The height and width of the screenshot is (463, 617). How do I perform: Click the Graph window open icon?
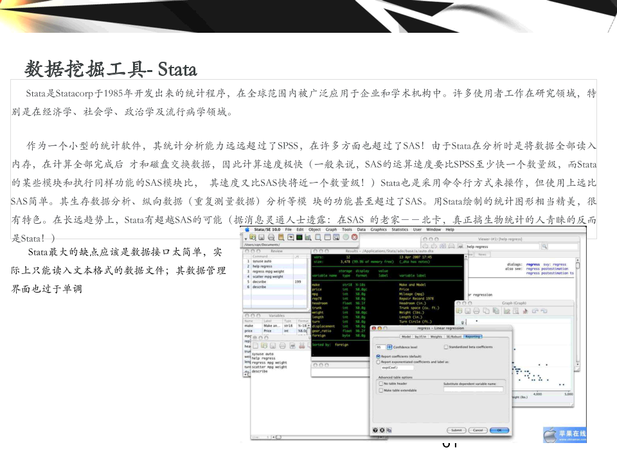(x=459, y=311)
